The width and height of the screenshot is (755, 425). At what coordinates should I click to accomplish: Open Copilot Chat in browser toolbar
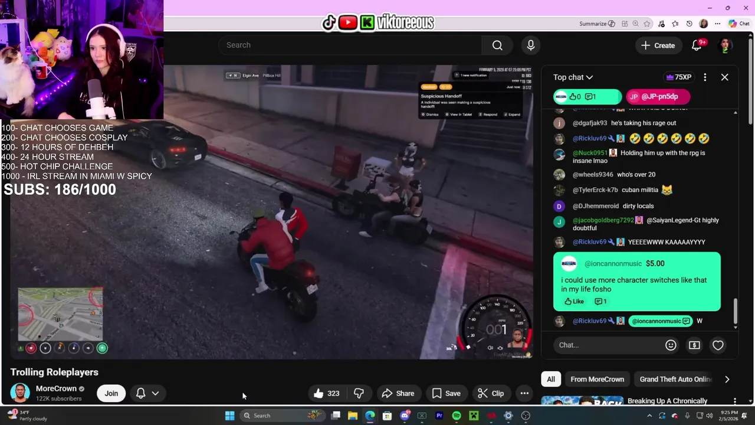click(x=739, y=24)
